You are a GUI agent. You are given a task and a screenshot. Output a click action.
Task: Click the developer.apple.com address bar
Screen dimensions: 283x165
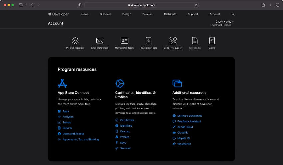141,5
